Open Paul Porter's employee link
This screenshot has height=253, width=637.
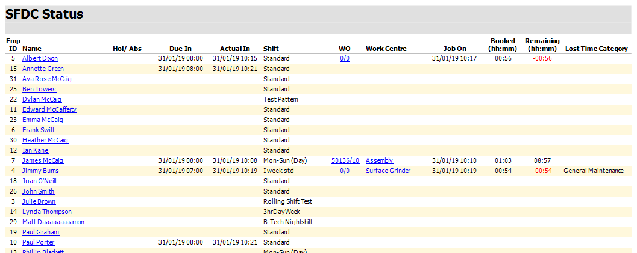tap(38, 242)
